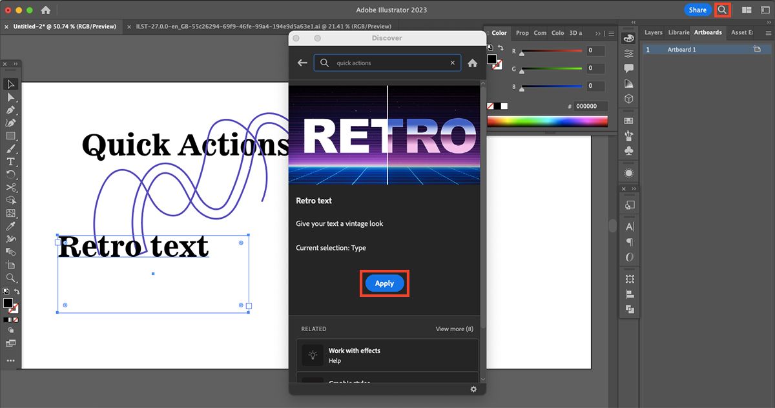The image size is (775, 408).
Task: Click the View more (8) link
Action: coord(454,329)
